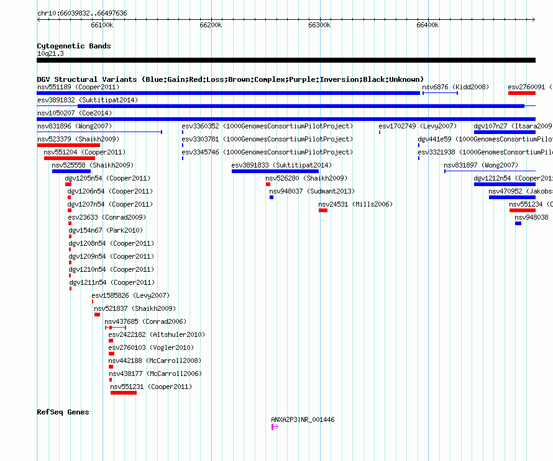This screenshot has width=553, height=461.
Task: Open dgv1208n54 (Cooper2011) entry
Action: coord(111,243)
